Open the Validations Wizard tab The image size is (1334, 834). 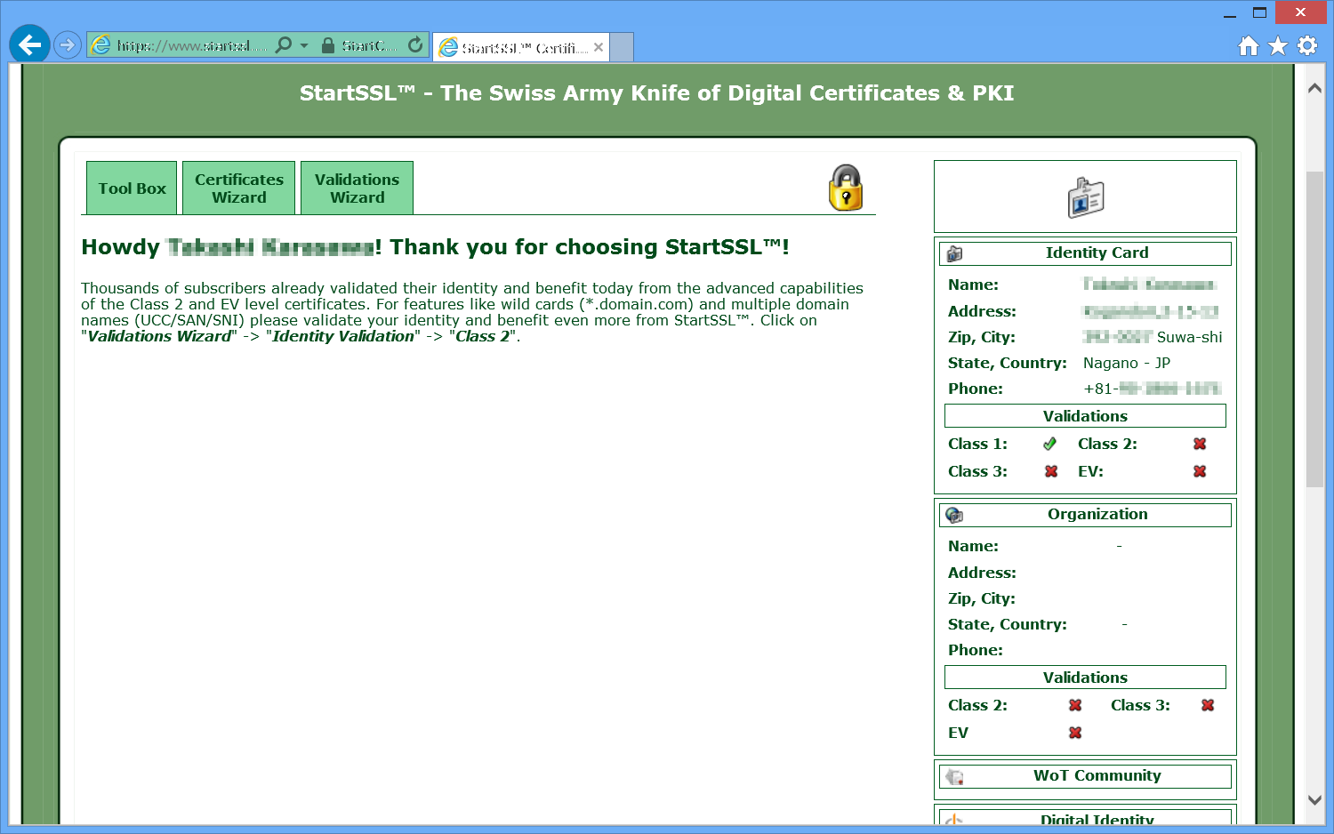pyautogui.click(x=357, y=188)
